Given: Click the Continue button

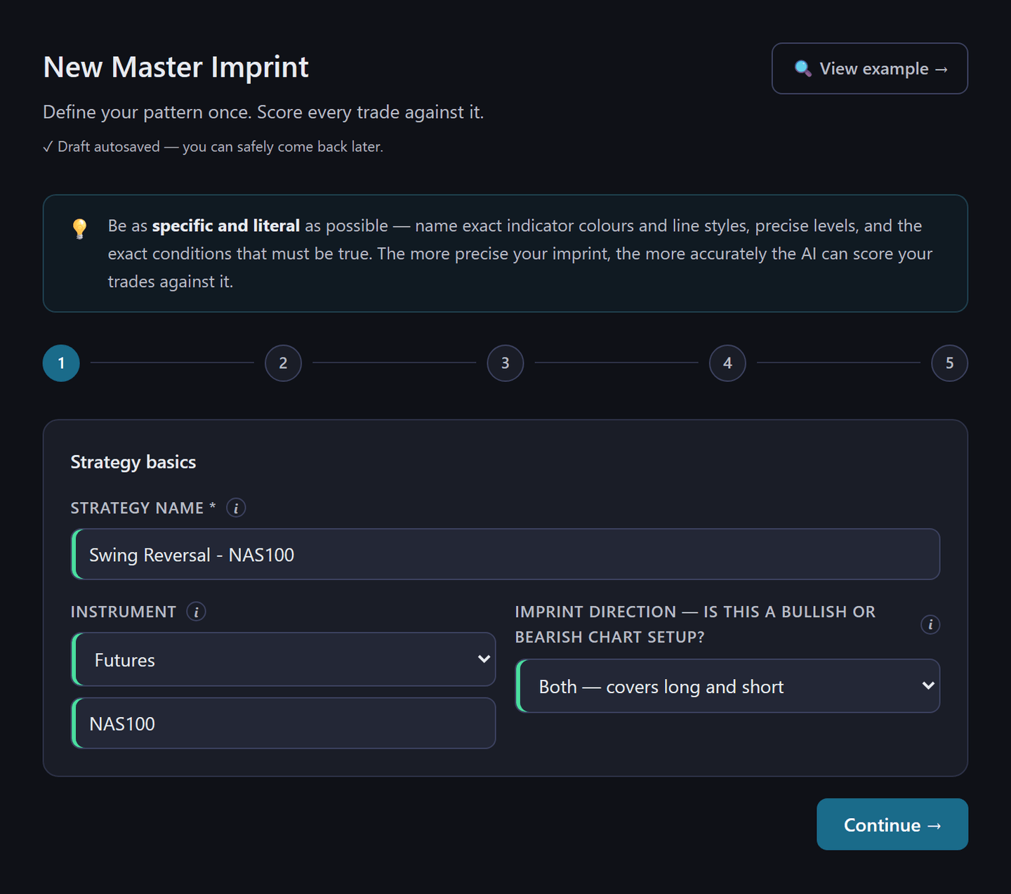Looking at the screenshot, I should [892, 824].
